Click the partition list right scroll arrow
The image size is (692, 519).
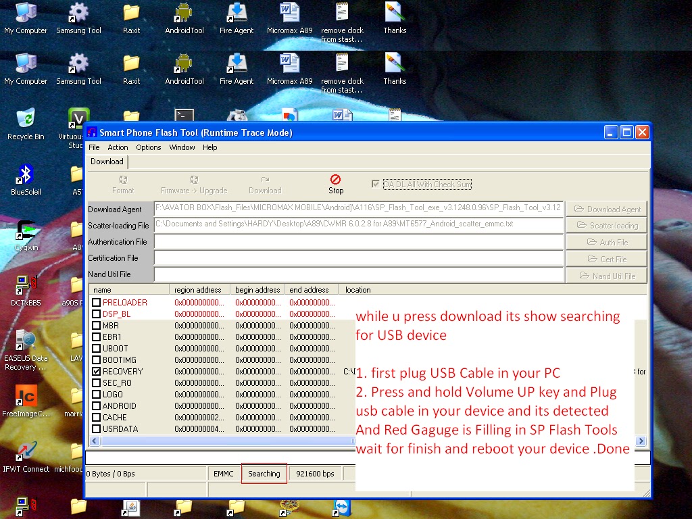coord(641,441)
